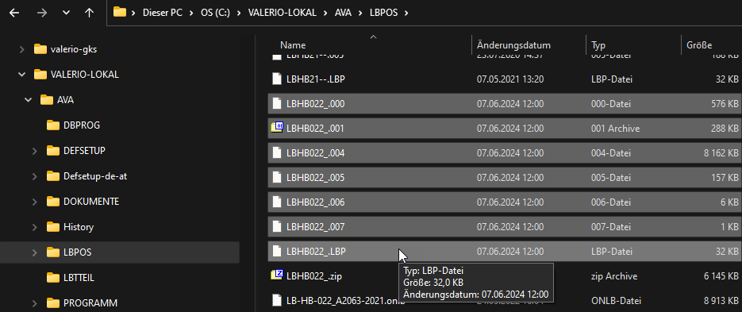Click archive icon of LBHB022_.001
Screen dimensions: 742x312
pos(277,128)
